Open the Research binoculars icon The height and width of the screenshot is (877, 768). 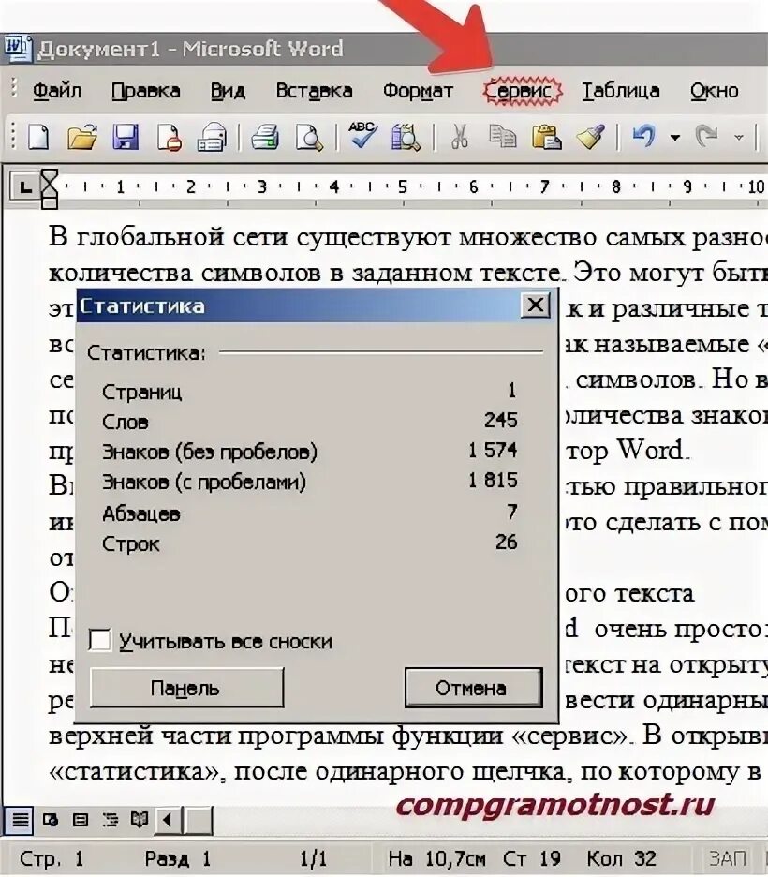coord(406,137)
